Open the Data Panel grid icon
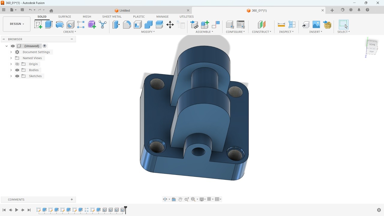The height and width of the screenshot is (216, 384). pos(4,10)
